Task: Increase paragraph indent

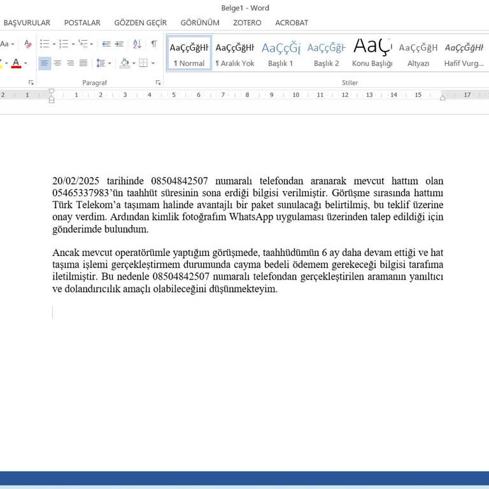Action: tap(119, 44)
